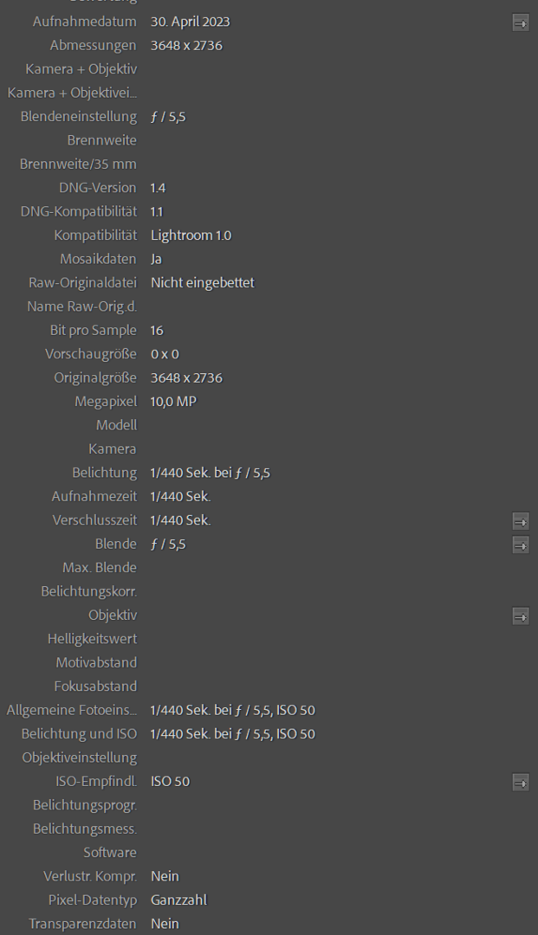538x935 pixels.
Task: Click the arrow button in the Objektiv row
Action: (x=520, y=616)
